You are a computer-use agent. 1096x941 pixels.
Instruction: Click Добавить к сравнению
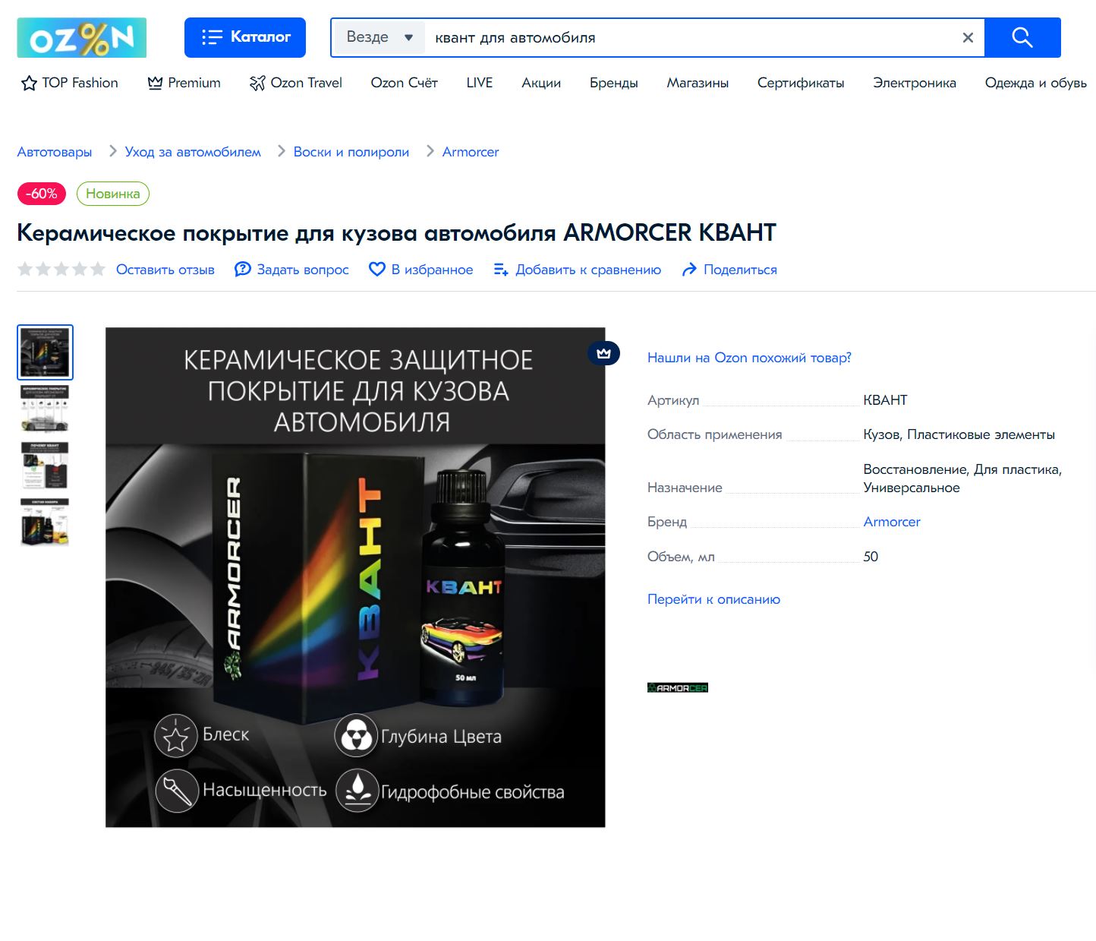point(578,270)
